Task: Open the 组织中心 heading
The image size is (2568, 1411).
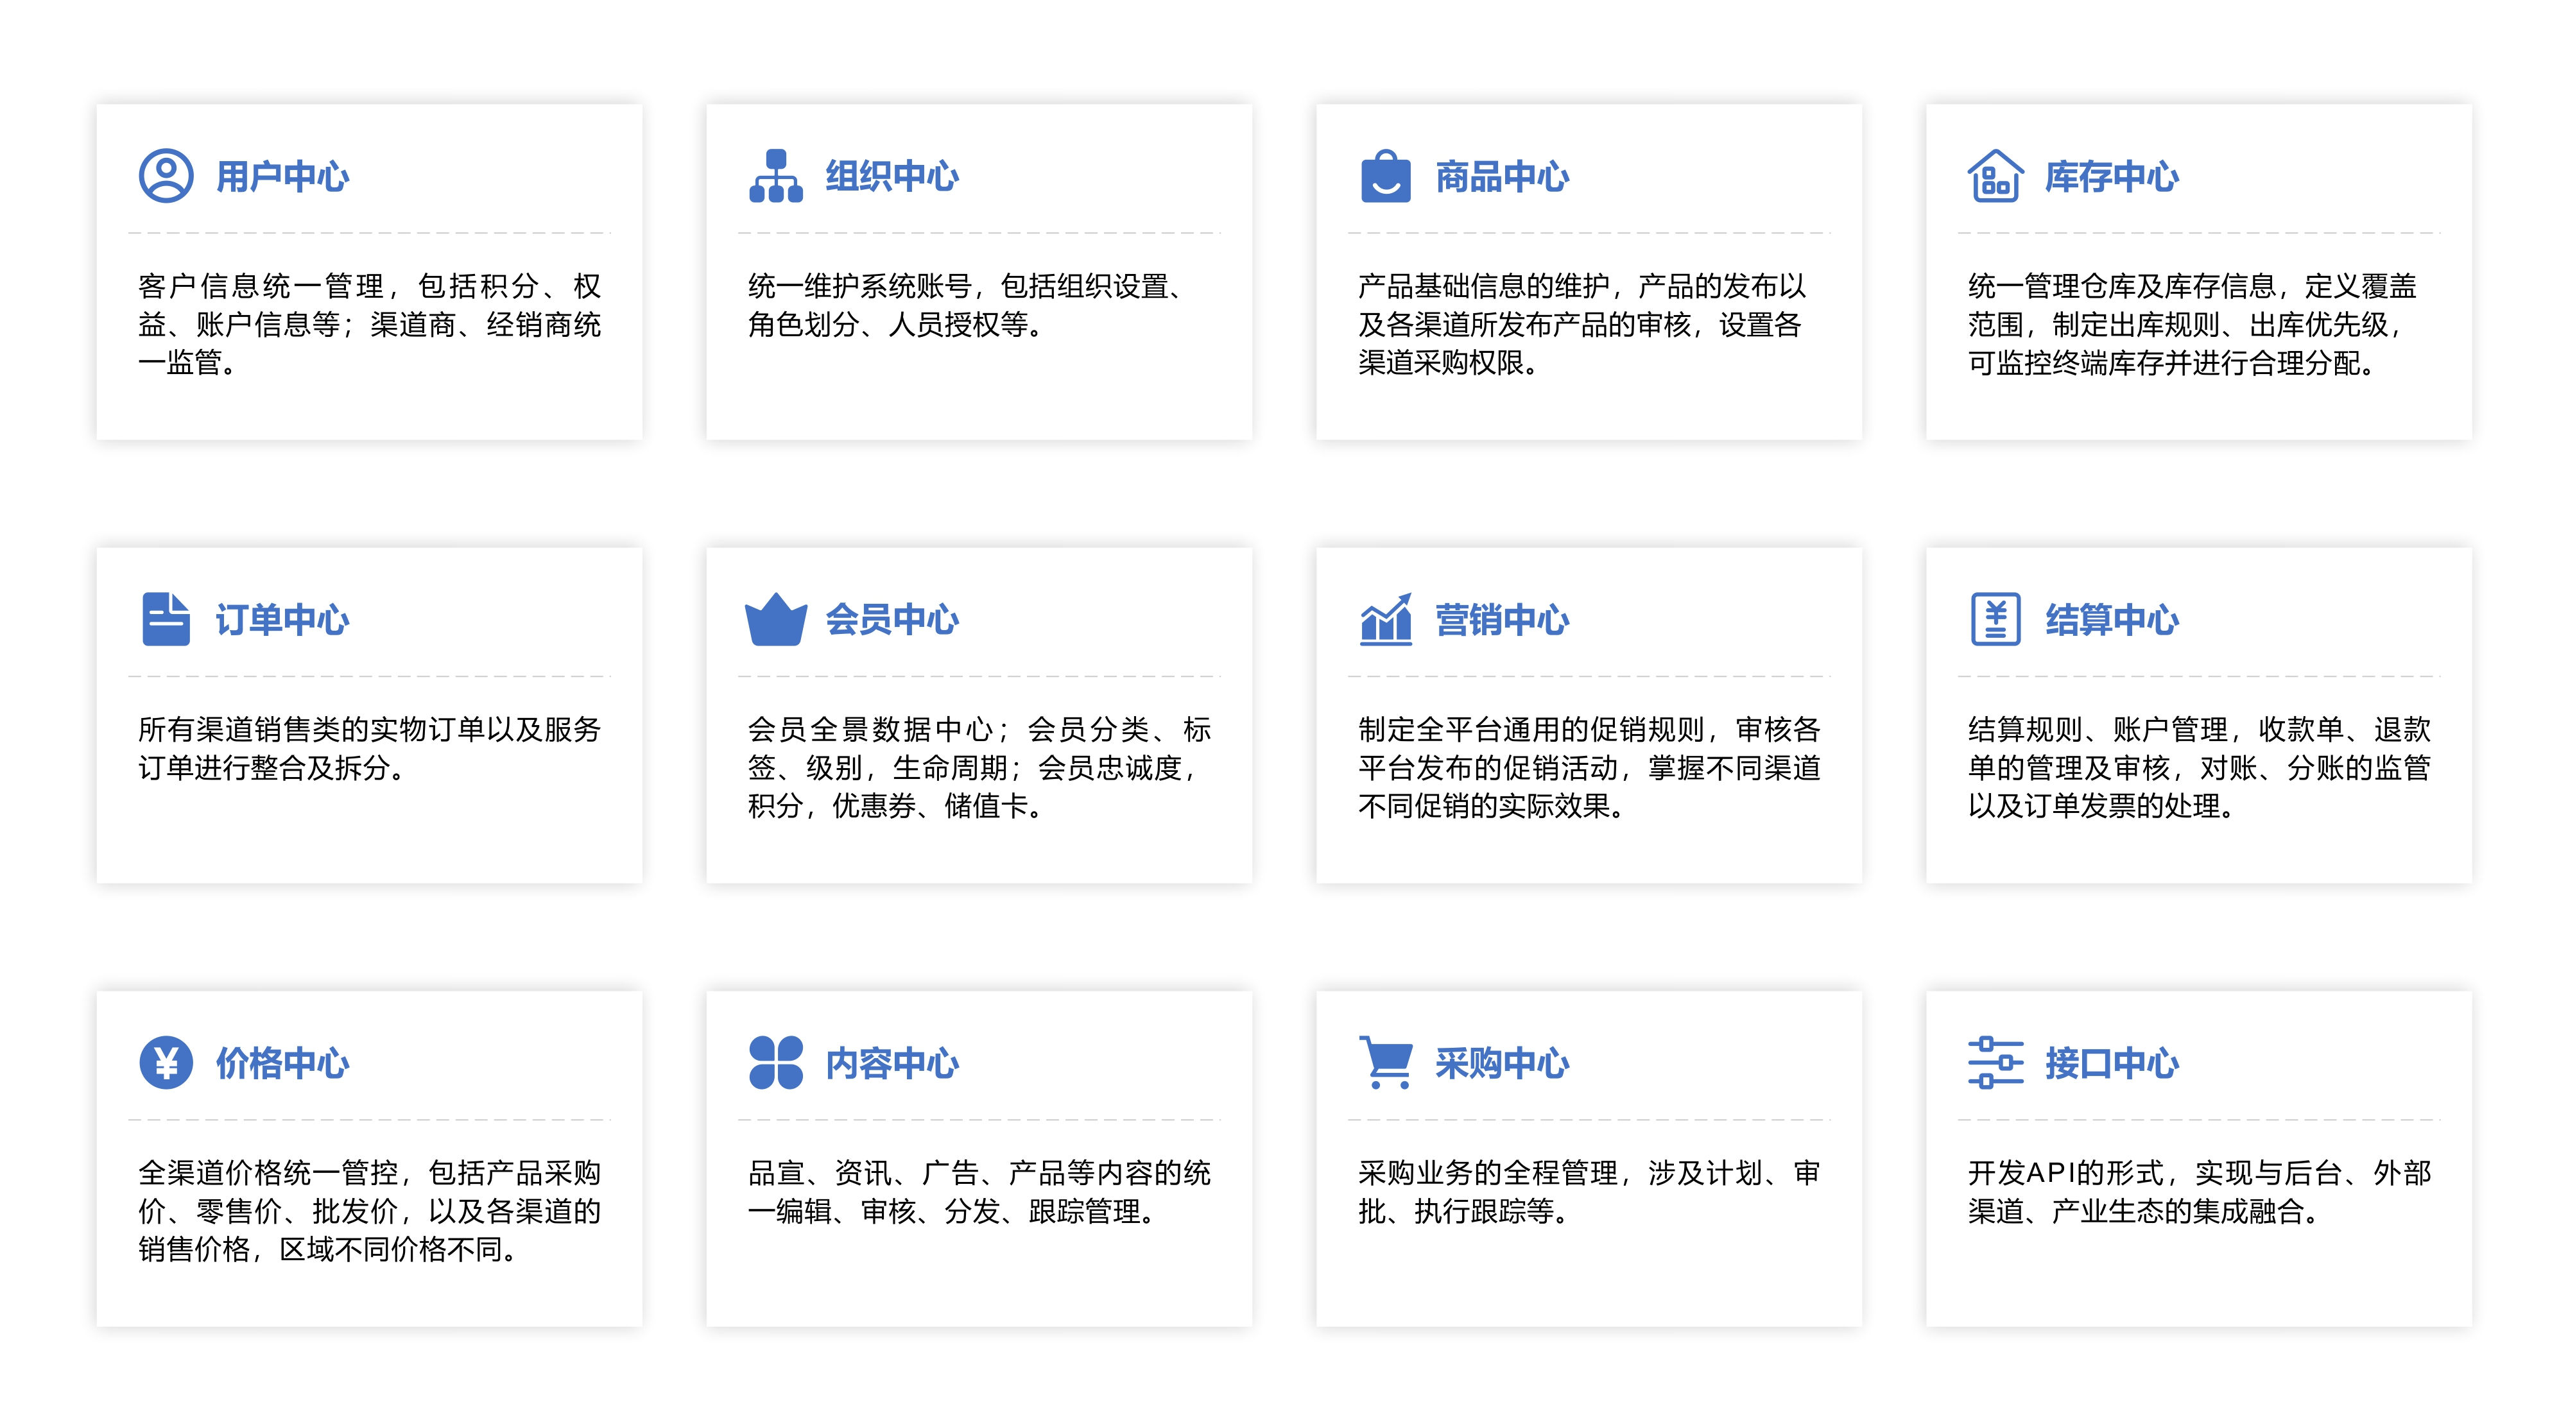Action: (x=892, y=177)
